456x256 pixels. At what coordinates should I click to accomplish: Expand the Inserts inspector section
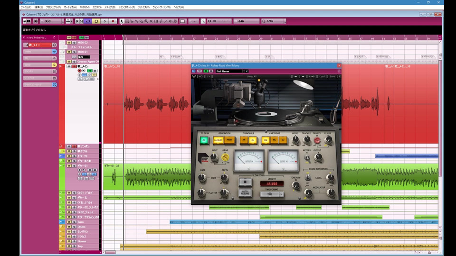click(x=40, y=52)
